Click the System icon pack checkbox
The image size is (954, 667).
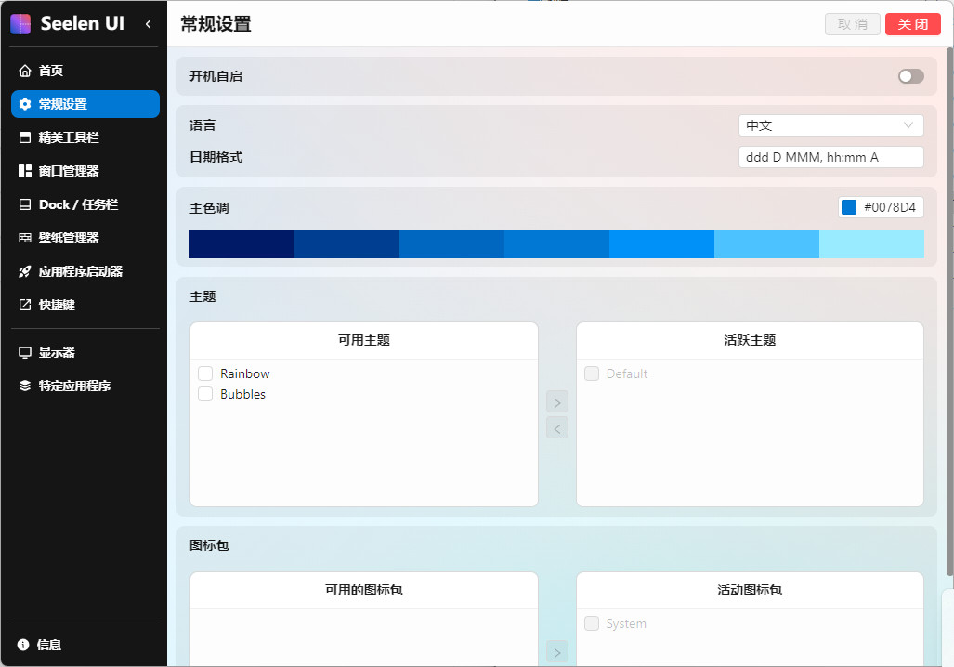(592, 623)
